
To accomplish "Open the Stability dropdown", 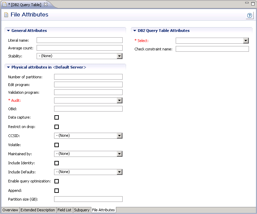I will point(120,56).
